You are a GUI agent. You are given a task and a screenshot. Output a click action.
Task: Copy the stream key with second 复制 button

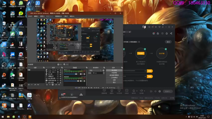[150, 76]
